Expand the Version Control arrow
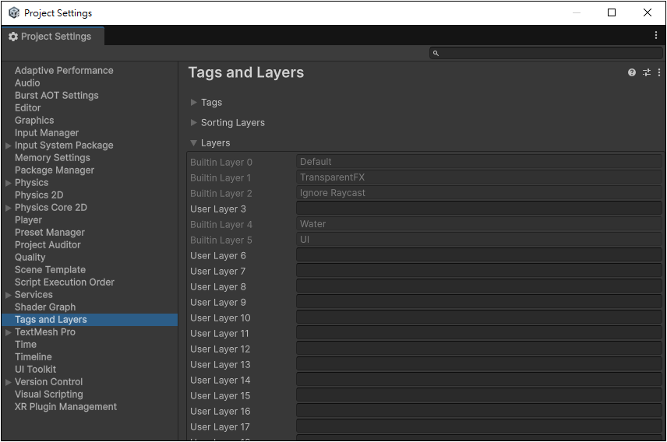The width and height of the screenshot is (667, 442). tap(8, 382)
